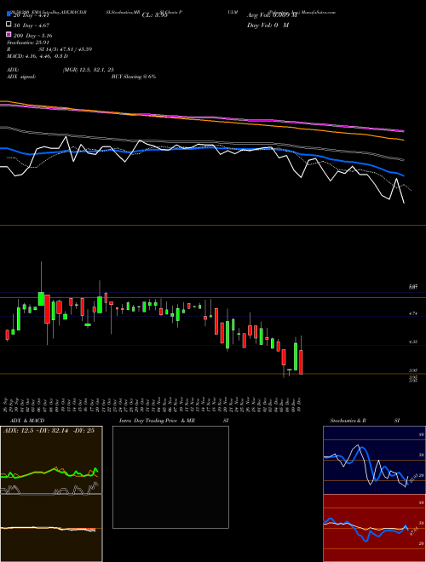Select the '50 Day = 4.67' legend text
This screenshot has width=426, height=562.
coord(32,26)
